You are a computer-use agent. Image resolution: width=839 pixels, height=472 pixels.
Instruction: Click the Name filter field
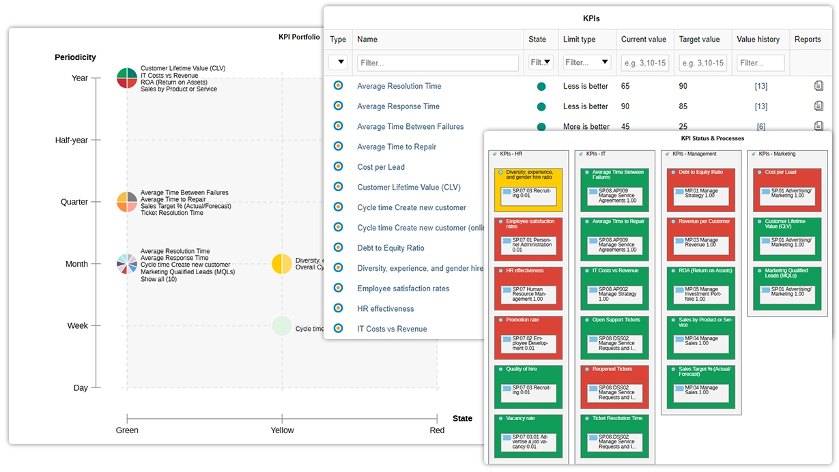tap(438, 63)
